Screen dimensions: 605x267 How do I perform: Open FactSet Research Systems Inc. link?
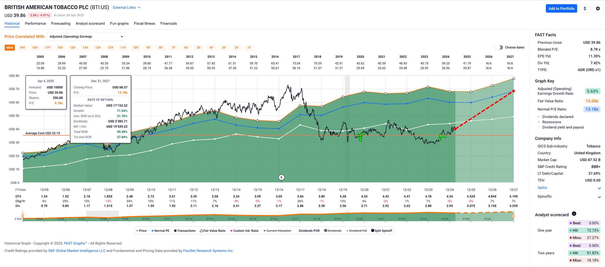[x=208, y=251]
